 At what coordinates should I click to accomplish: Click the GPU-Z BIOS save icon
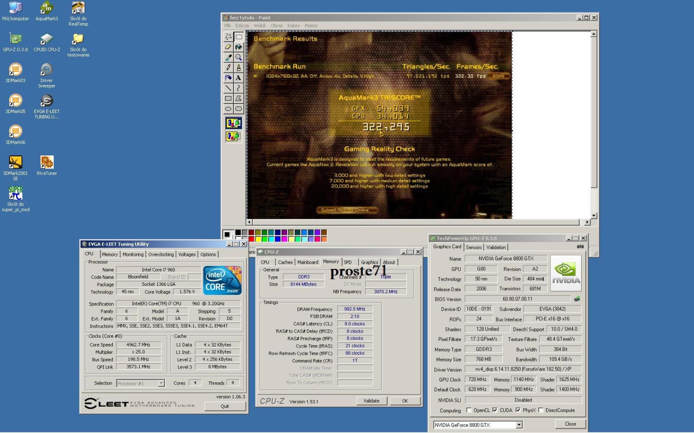(577, 299)
